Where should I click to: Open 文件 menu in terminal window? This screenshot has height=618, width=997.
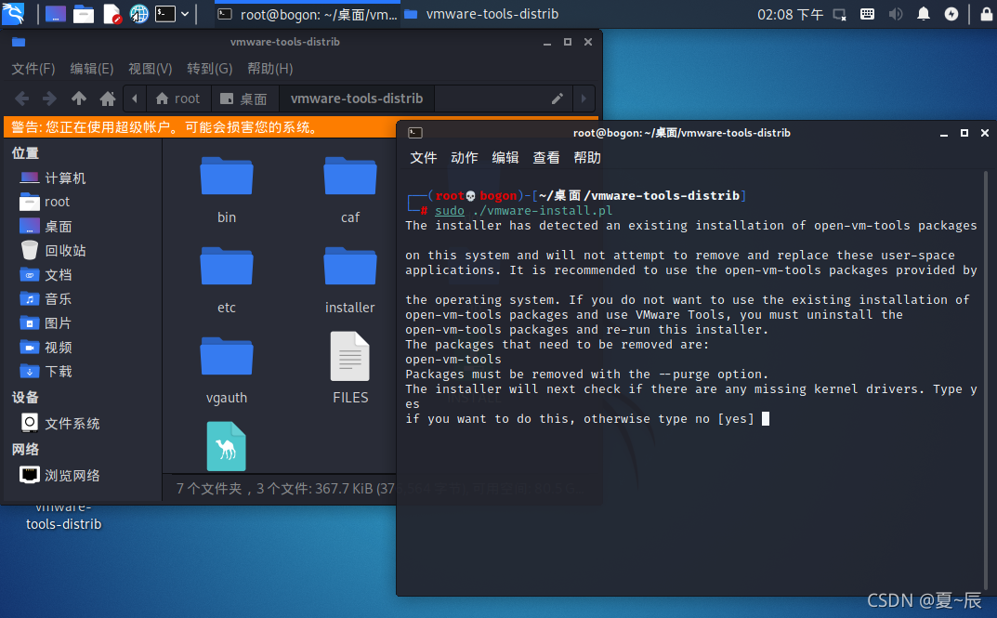click(x=424, y=158)
